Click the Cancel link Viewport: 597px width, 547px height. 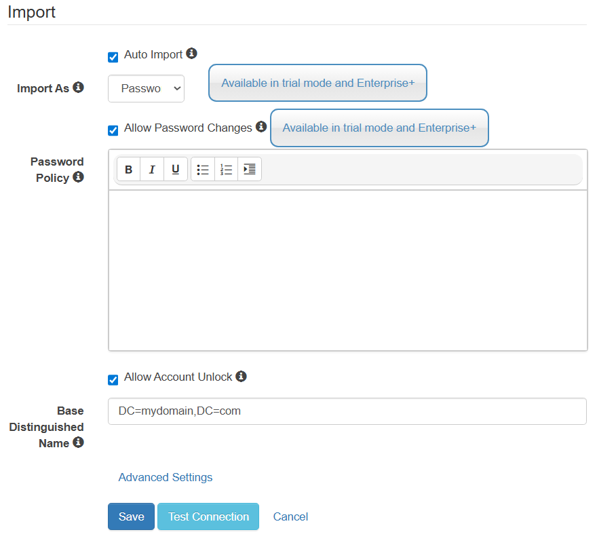[290, 516]
